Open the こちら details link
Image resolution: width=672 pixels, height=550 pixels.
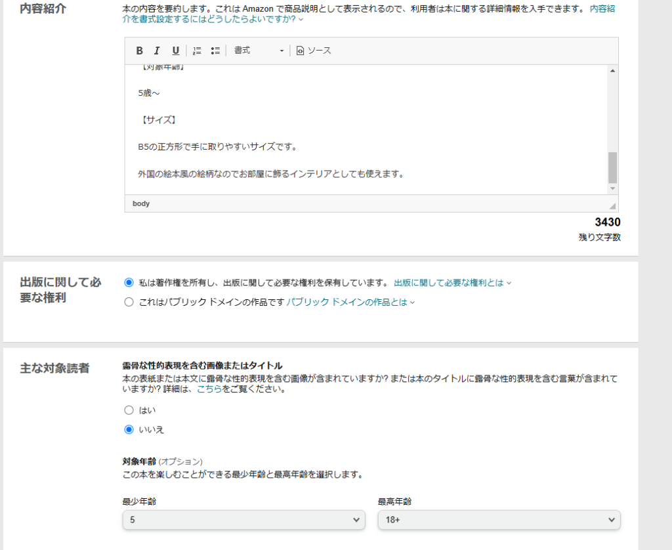point(209,389)
